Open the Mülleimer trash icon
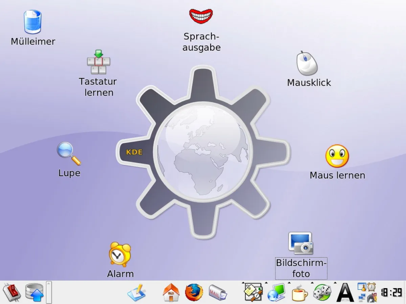The width and height of the screenshot is (406, 304). (32, 22)
